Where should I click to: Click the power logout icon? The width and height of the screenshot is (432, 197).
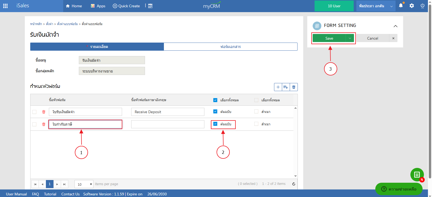coord(422,6)
